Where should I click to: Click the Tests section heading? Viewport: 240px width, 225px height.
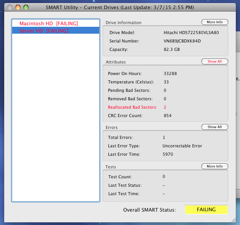(111, 167)
